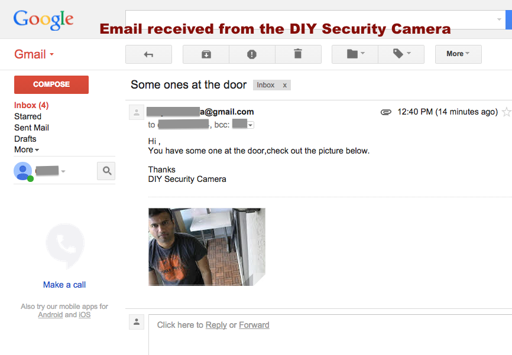Click the paperclip attachment icon
Image resolution: width=512 pixels, height=355 pixels.
point(386,112)
